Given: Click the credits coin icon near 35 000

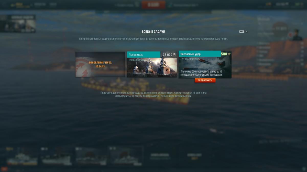Looking at the screenshot, I should pos(174,55).
